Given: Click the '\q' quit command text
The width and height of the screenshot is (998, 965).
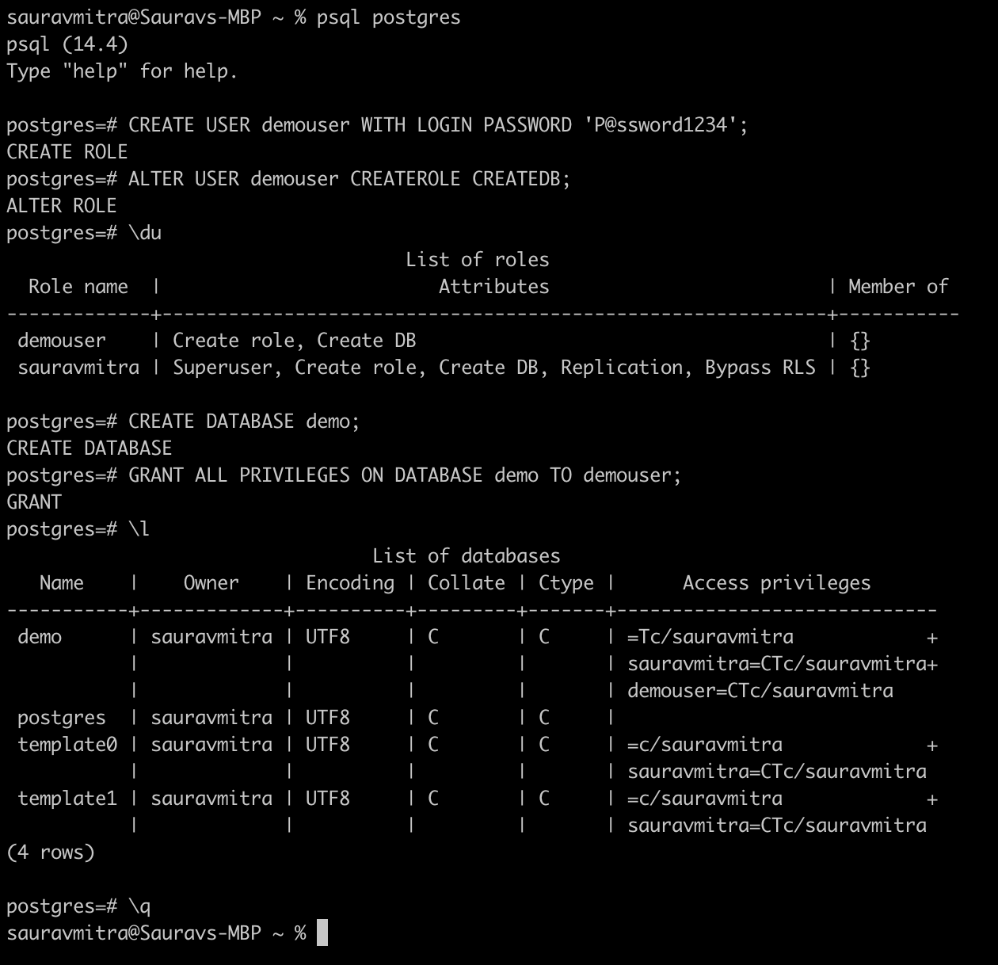Looking at the screenshot, I should click(139, 906).
